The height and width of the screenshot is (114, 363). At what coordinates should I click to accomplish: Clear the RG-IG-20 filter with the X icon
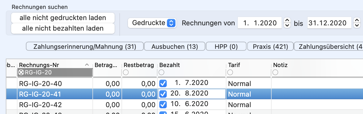(21, 73)
